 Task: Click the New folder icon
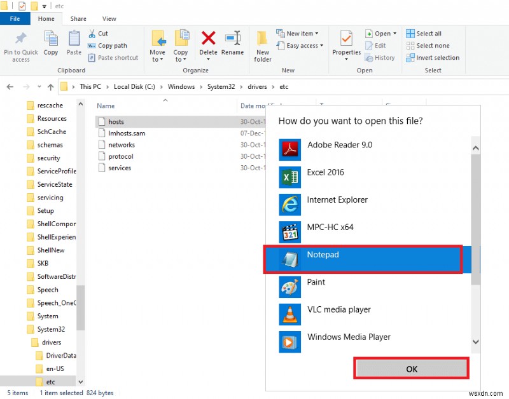[262, 39]
